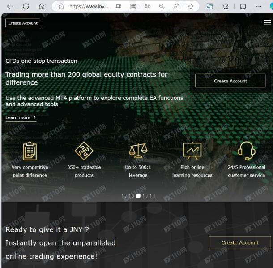Select the active third carousel indicator

(138, 196)
